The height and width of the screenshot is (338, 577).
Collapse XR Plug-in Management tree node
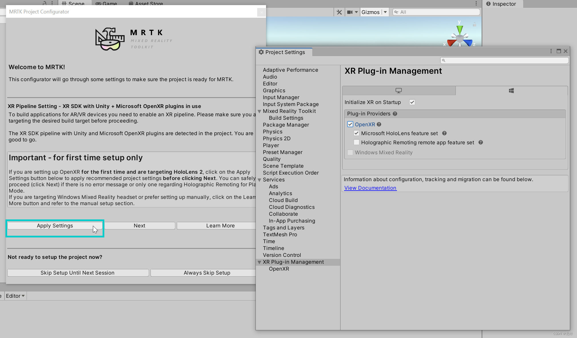click(x=259, y=262)
